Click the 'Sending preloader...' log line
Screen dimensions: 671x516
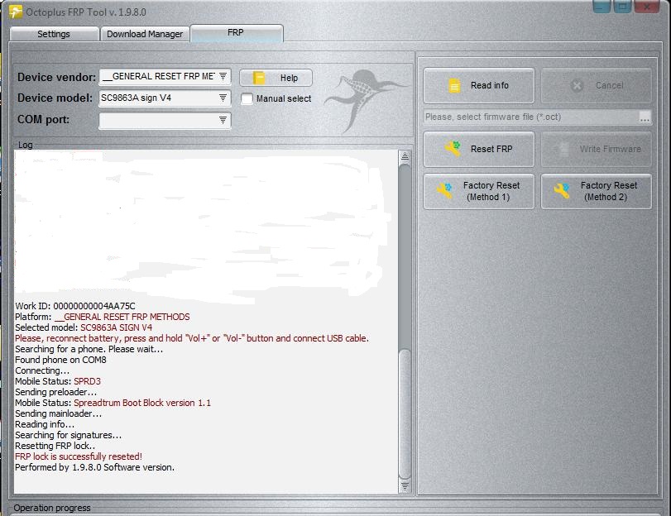55,392
